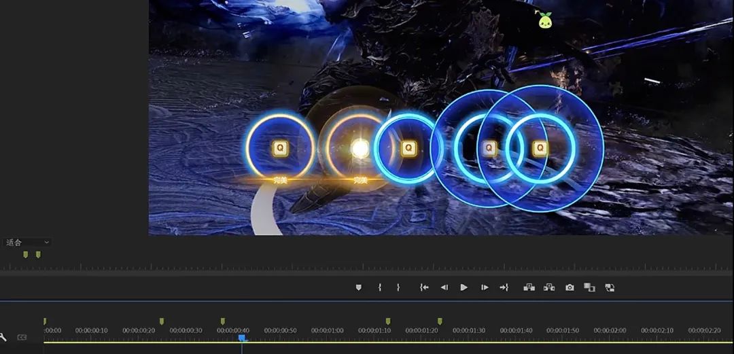Click the 00:00:02:10 timecode on ruler
The image size is (734, 354).
coord(657,331)
